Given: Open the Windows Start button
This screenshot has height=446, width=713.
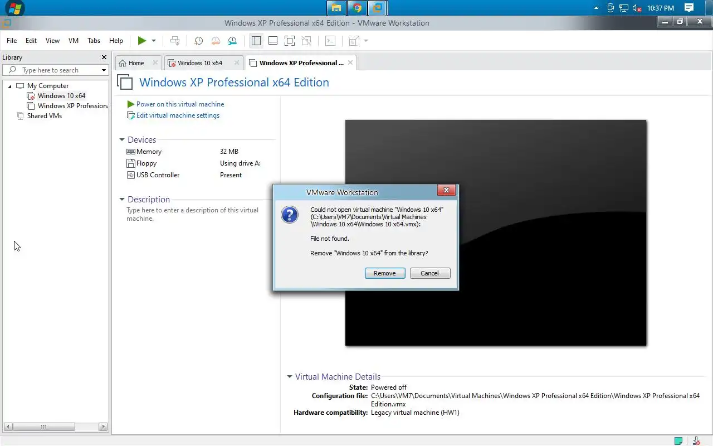Looking at the screenshot, I should pos(14,8).
